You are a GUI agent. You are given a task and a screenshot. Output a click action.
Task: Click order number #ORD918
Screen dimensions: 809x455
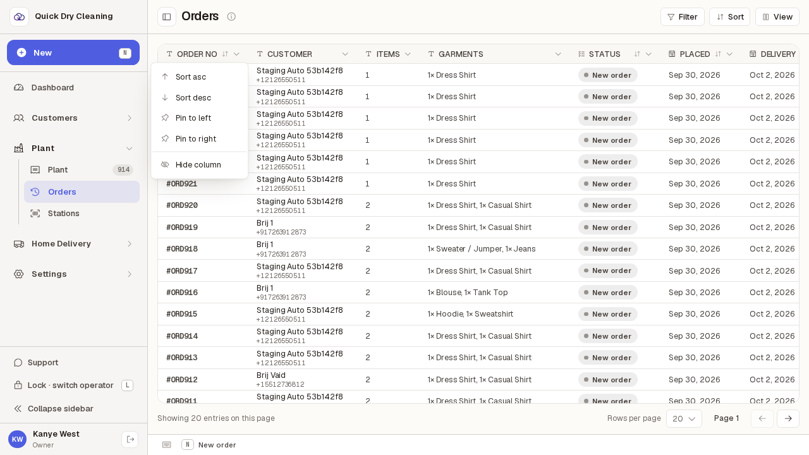tap(182, 249)
